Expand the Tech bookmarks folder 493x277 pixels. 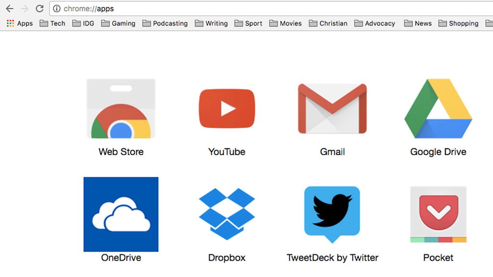coord(52,23)
